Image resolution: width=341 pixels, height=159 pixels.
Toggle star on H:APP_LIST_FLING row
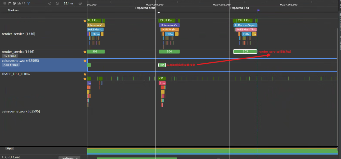pyautogui.click(x=85, y=74)
